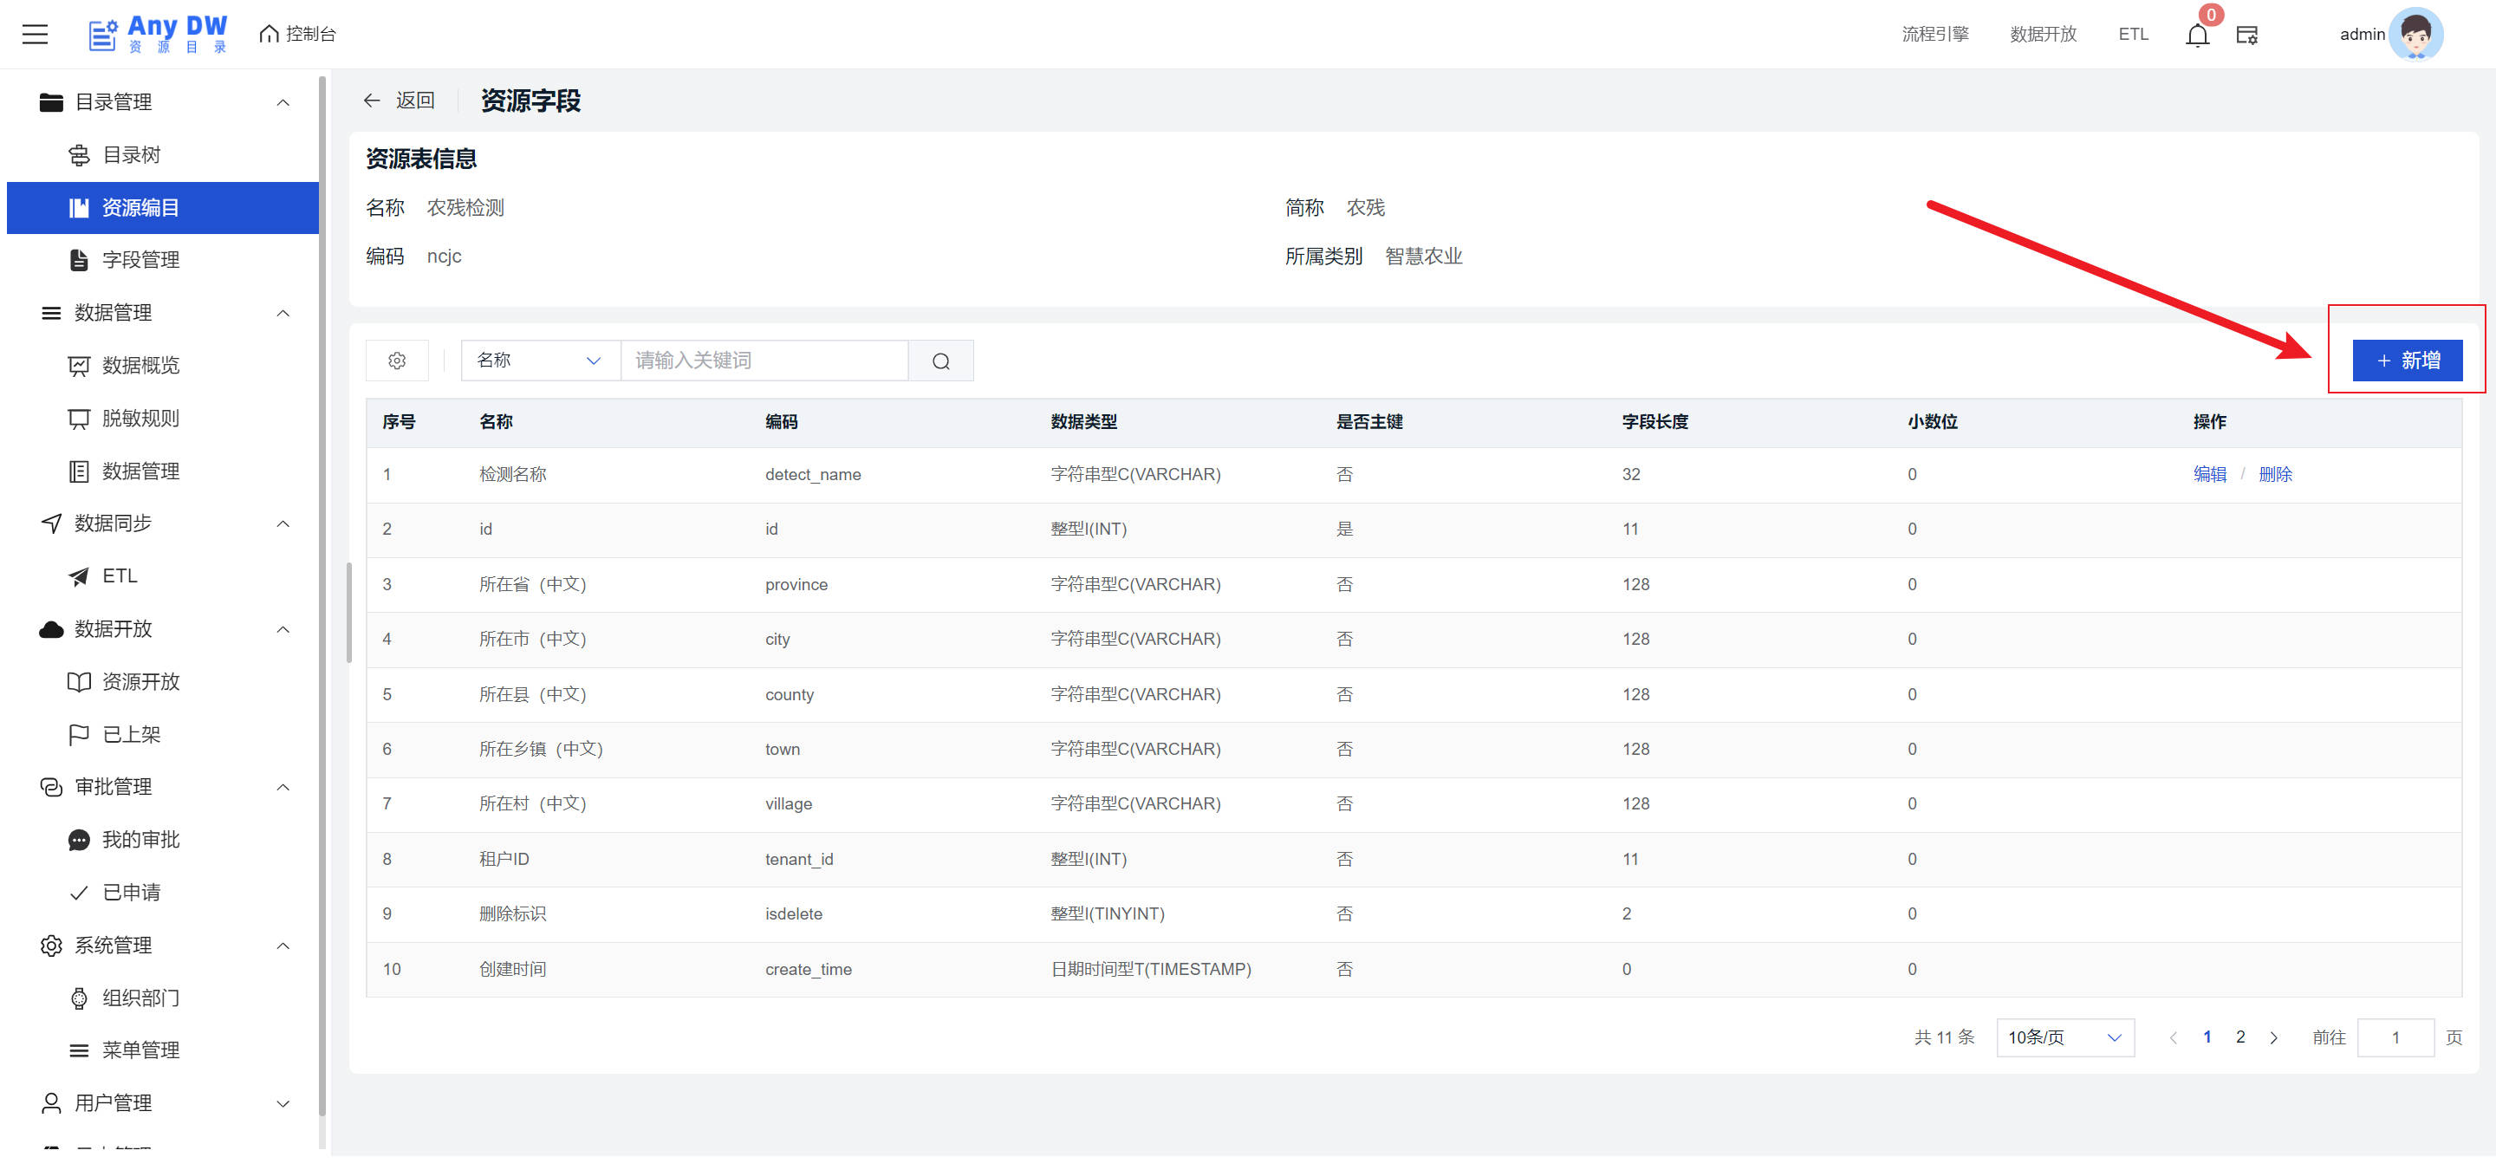Open the notification bell
The image size is (2496, 1170).
[2197, 36]
